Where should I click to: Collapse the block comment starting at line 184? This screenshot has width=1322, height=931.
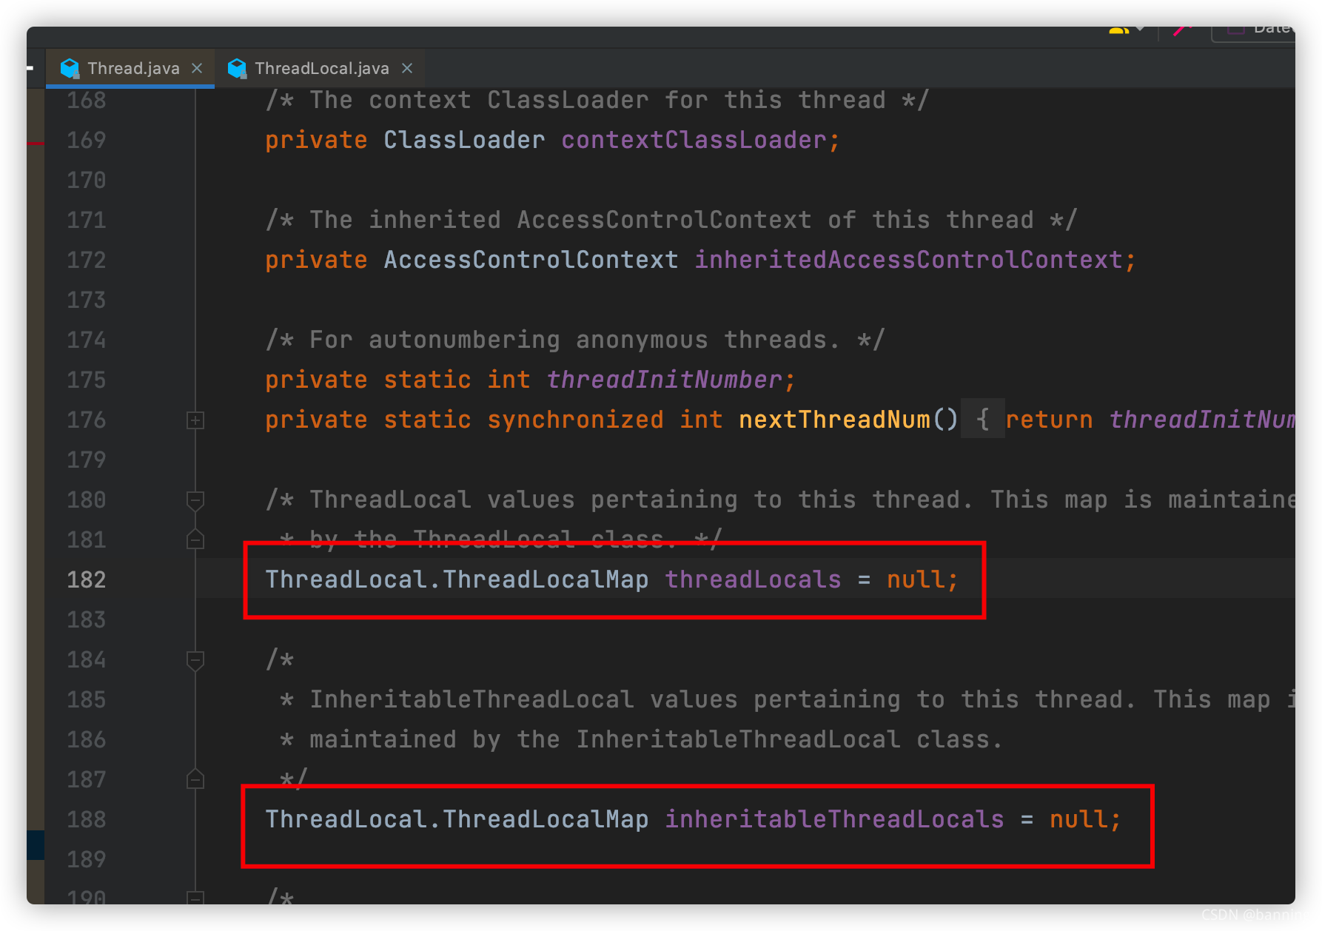click(x=195, y=660)
